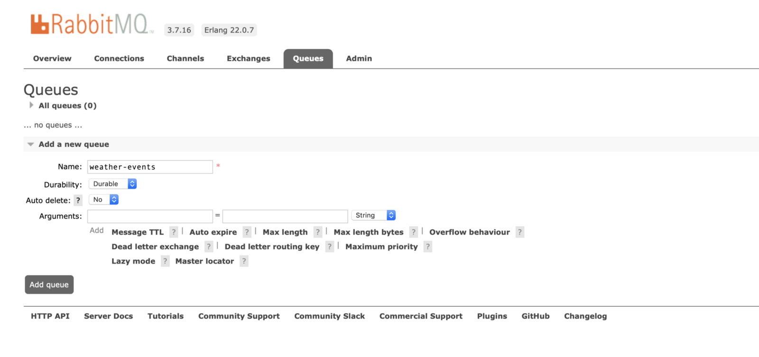759x357 pixels.
Task: Add Lazy mode argument
Action: click(133, 261)
